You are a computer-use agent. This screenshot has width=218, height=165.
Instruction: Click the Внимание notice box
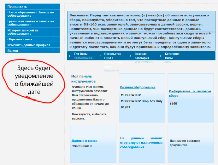coord(141,31)
